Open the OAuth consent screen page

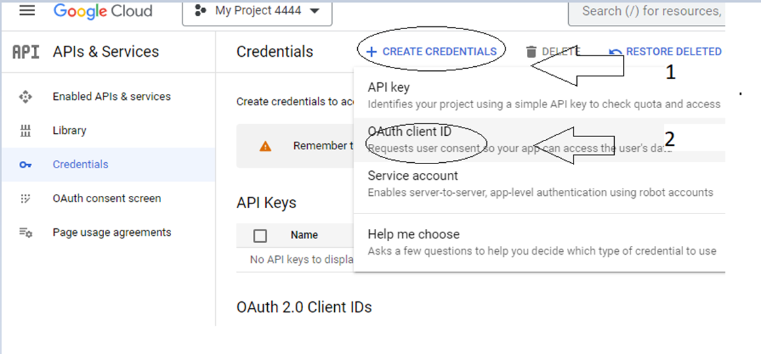tap(107, 199)
